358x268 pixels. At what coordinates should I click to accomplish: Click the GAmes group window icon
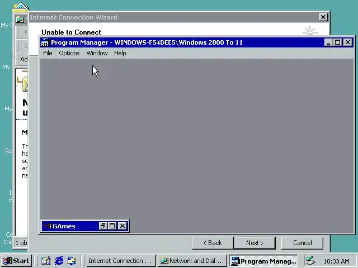pos(48,226)
